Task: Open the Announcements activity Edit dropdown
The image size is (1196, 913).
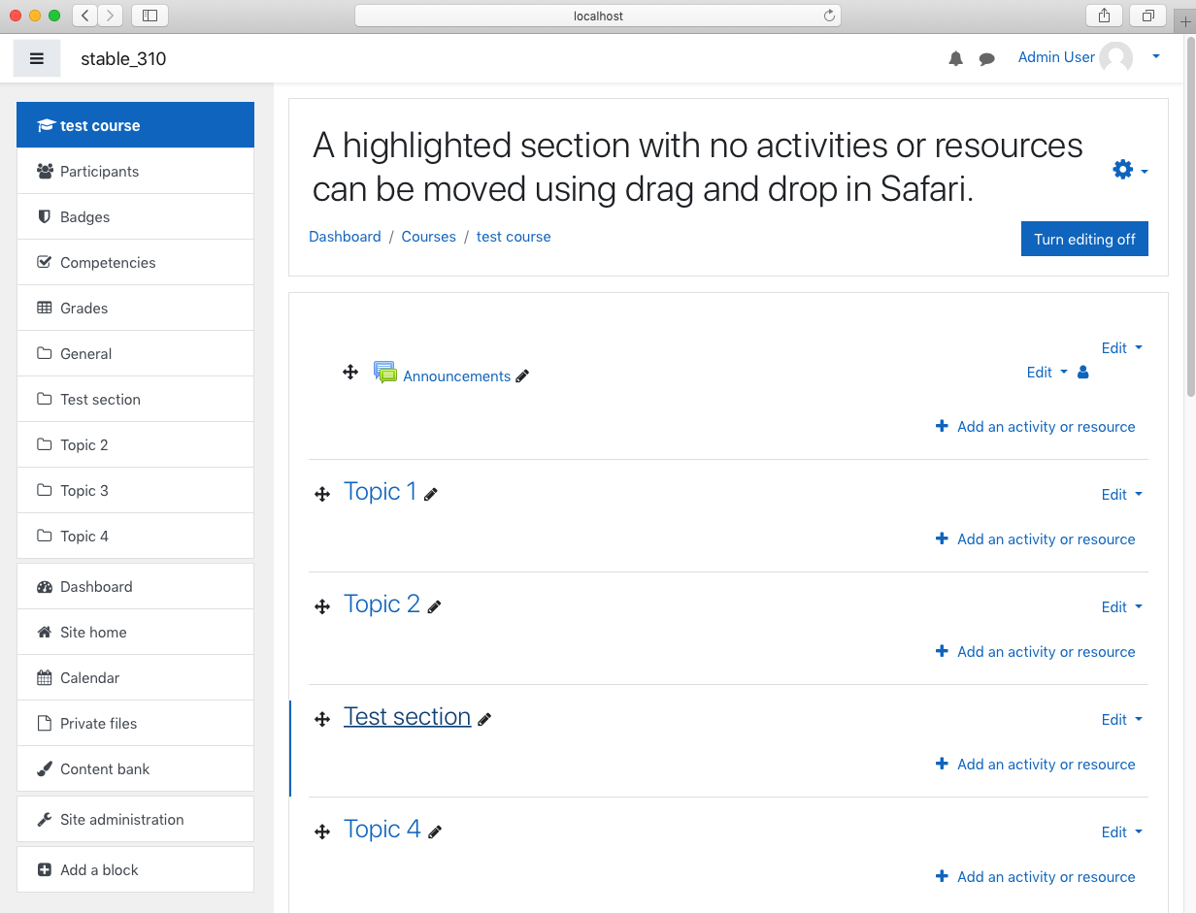Action: [1047, 373]
